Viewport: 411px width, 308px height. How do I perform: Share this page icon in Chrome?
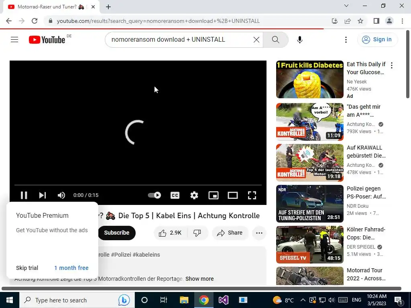coord(348,21)
